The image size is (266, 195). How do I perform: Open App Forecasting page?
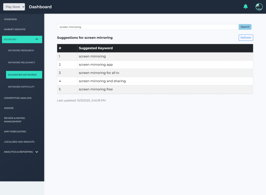click(15, 132)
